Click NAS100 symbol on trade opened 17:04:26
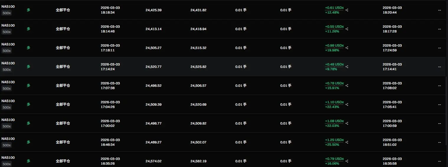Image resolution: width=448 pixels, height=167 pixels. [8, 101]
